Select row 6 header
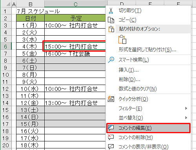 tap(5, 47)
